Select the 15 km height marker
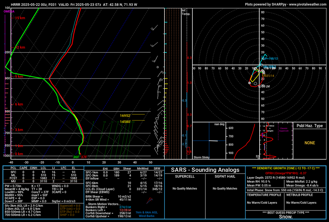Image resolution: width=329 pixels, height=222 pixels. pyautogui.click(x=20, y=18)
